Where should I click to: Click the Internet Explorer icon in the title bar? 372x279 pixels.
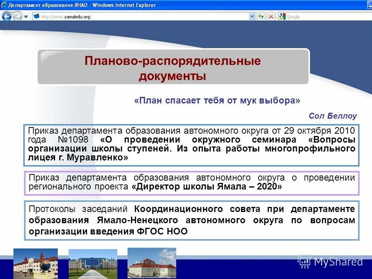click(5, 5)
